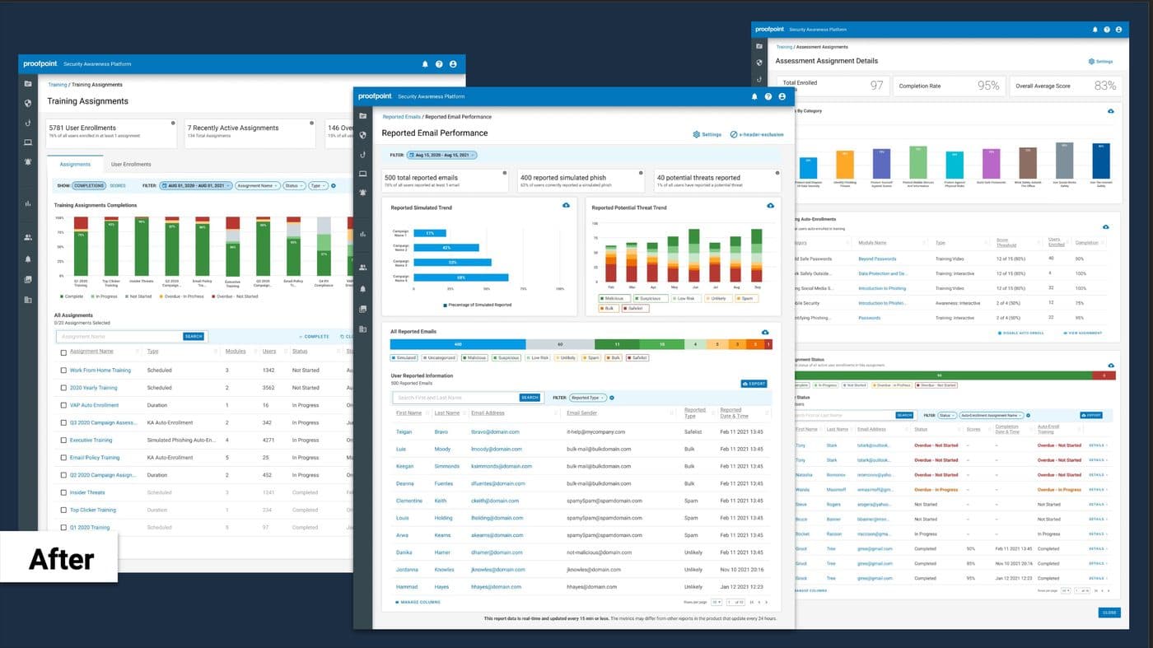Image resolution: width=1153 pixels, height=648 pixels.
Task: Open shield icon in Training Assignments sidebar
Action: pyautogui.click(x=28, y=104)
